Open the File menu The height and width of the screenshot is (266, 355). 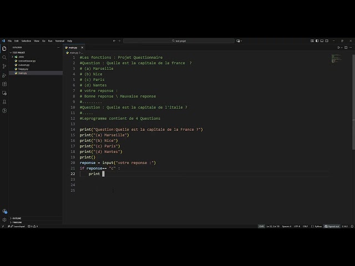pyautogui.click(x=10, y=41)
